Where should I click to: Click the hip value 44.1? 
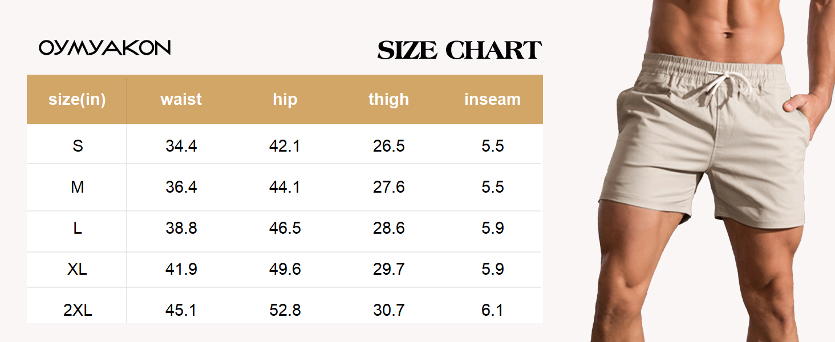click(285, 187)
